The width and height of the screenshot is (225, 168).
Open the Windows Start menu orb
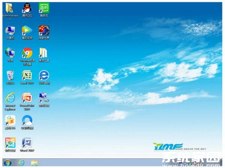7,163
